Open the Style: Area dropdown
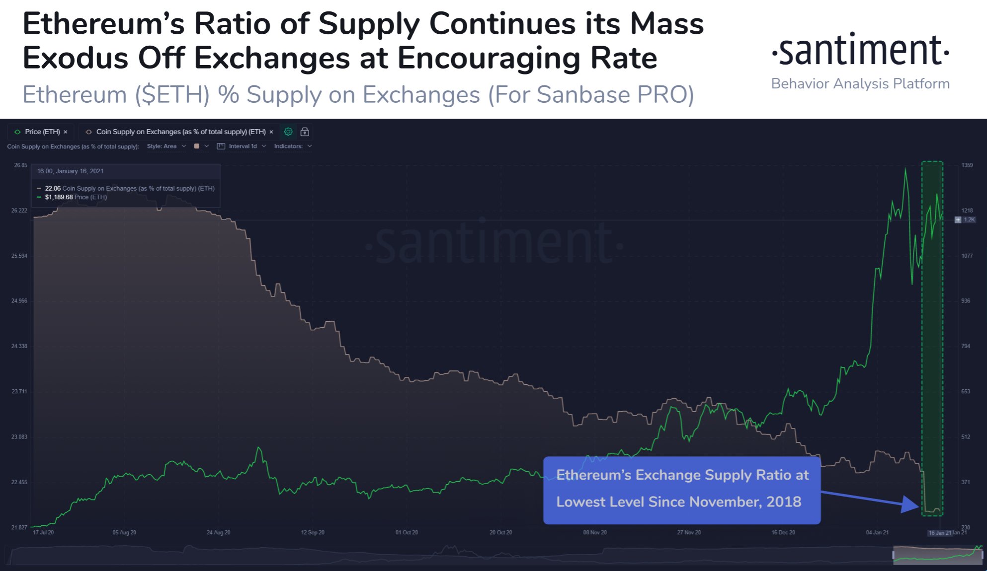This screenshot has height=571, width=987. point(166,146)
